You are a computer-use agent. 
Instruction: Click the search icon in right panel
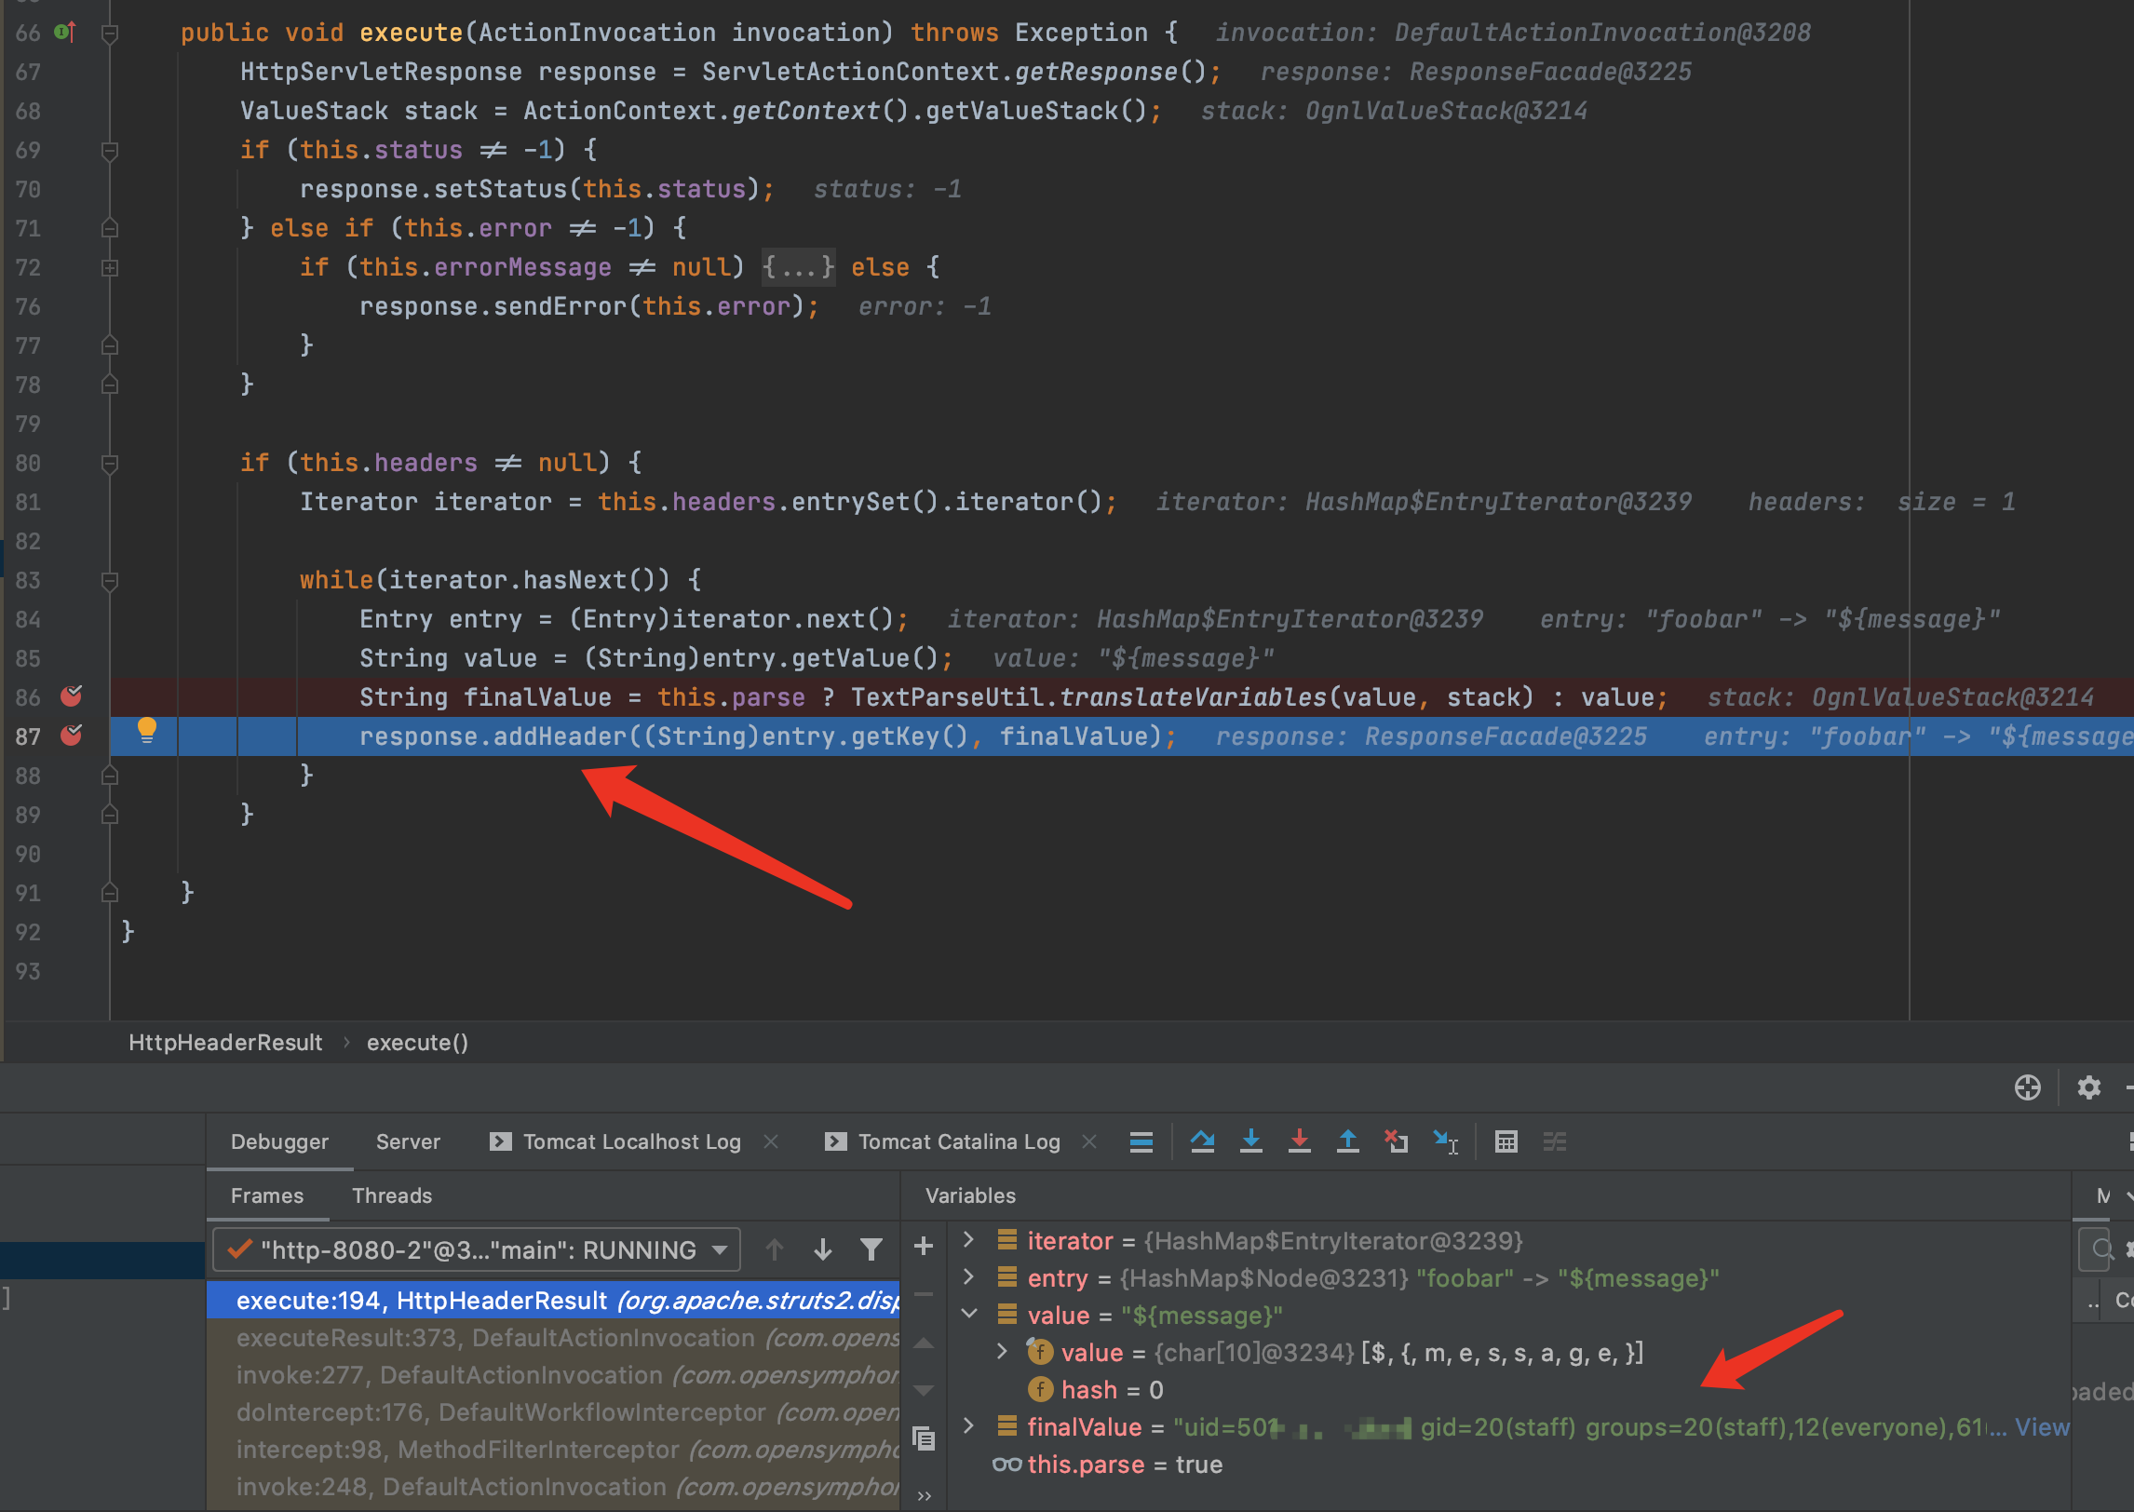2102,1249
